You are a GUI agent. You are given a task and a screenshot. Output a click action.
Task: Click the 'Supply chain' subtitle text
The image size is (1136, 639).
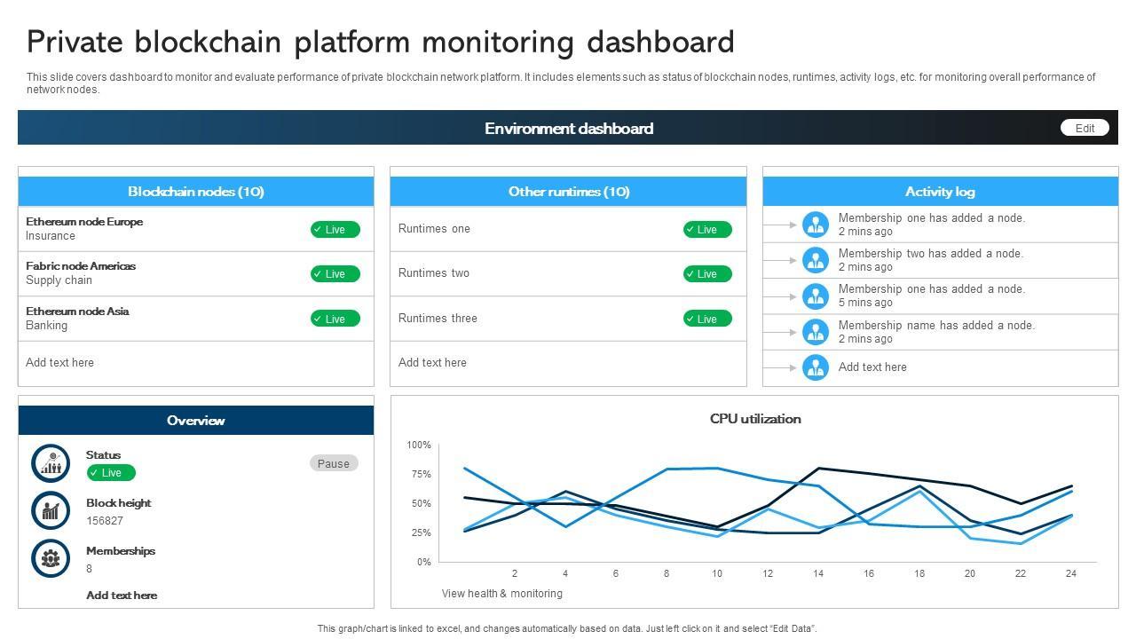click(59, 280)
